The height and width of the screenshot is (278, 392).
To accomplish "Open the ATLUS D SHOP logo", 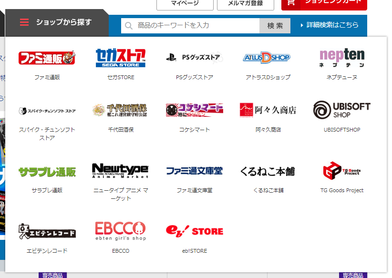I will point(267,58).
